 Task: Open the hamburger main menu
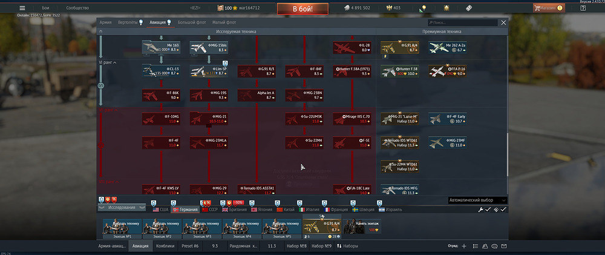22,8
